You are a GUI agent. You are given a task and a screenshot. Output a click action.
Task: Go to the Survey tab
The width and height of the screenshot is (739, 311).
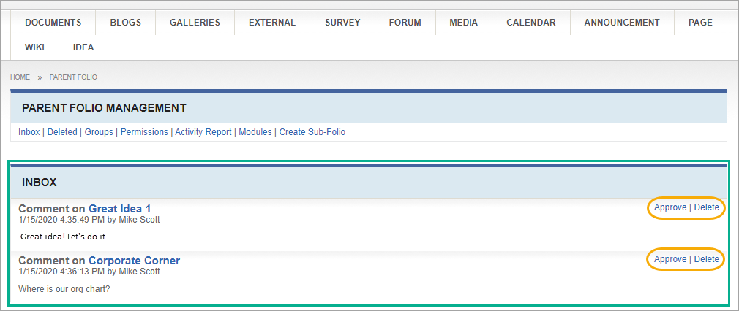[x=342, y=23]
